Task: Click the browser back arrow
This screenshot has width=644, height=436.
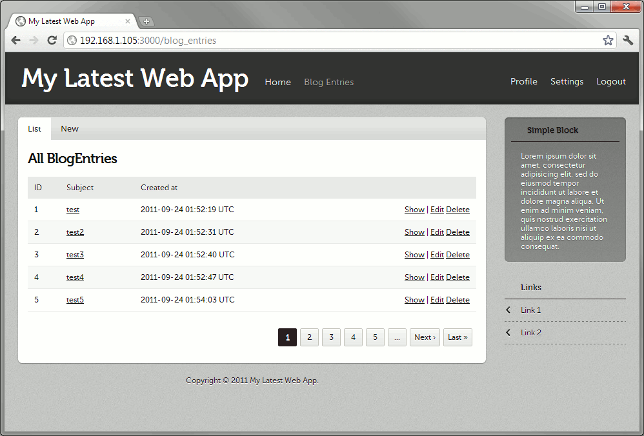Action: pyautogui.click(x=15, y=40)
